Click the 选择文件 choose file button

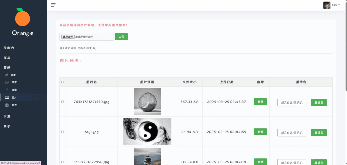(x=68, y=37)
